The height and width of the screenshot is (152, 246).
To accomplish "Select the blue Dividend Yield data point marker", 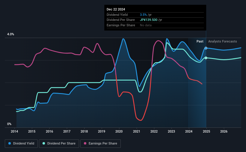I will pyautogui.click(x=206, y=48).
